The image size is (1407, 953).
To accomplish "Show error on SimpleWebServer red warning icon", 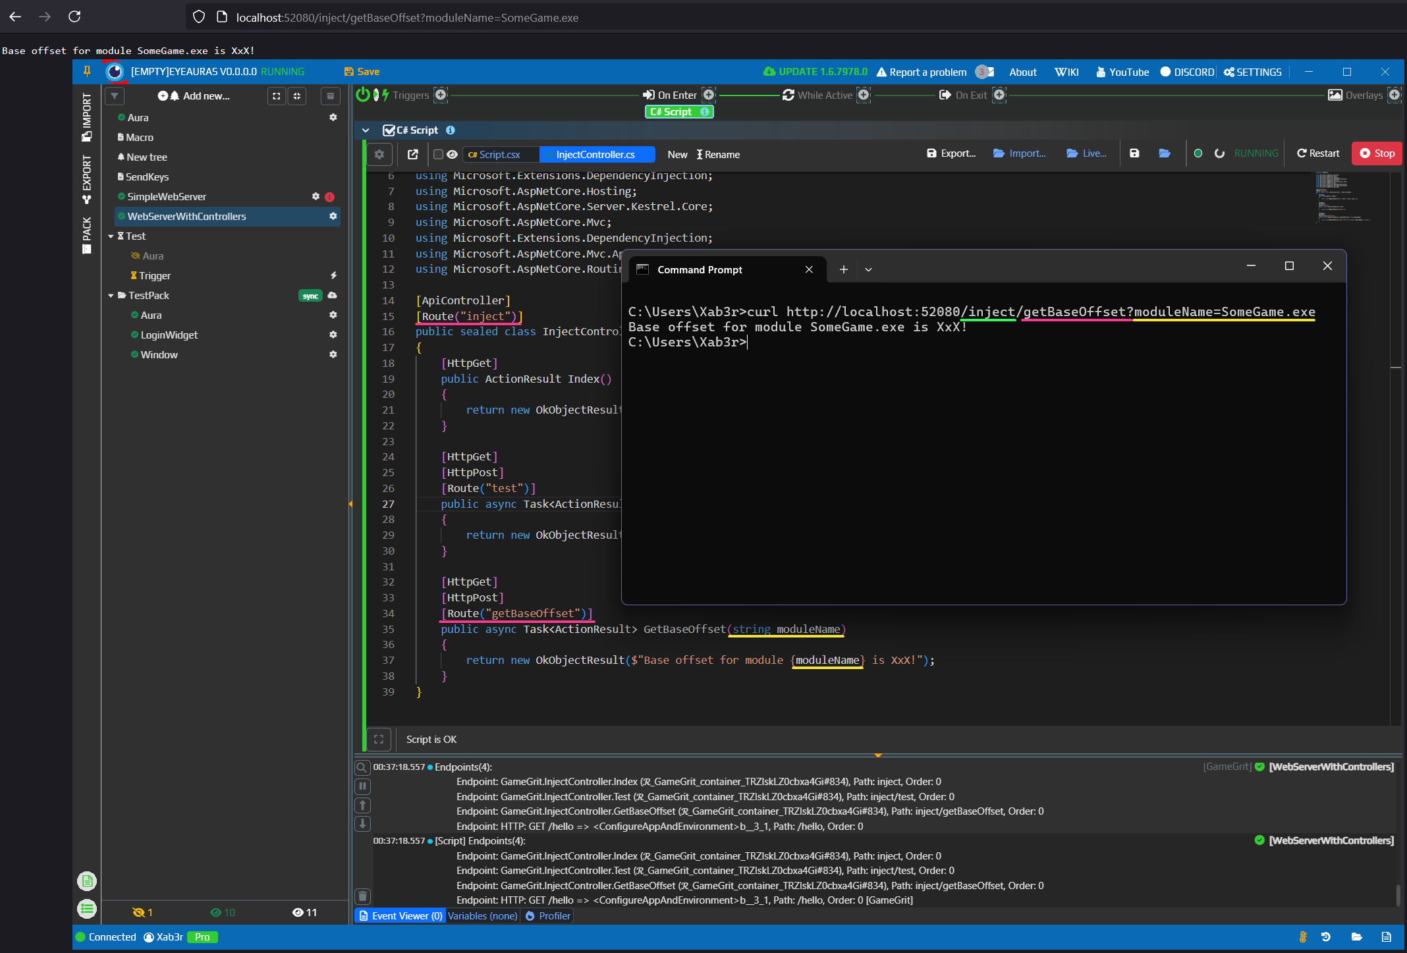I will (329, 197).
